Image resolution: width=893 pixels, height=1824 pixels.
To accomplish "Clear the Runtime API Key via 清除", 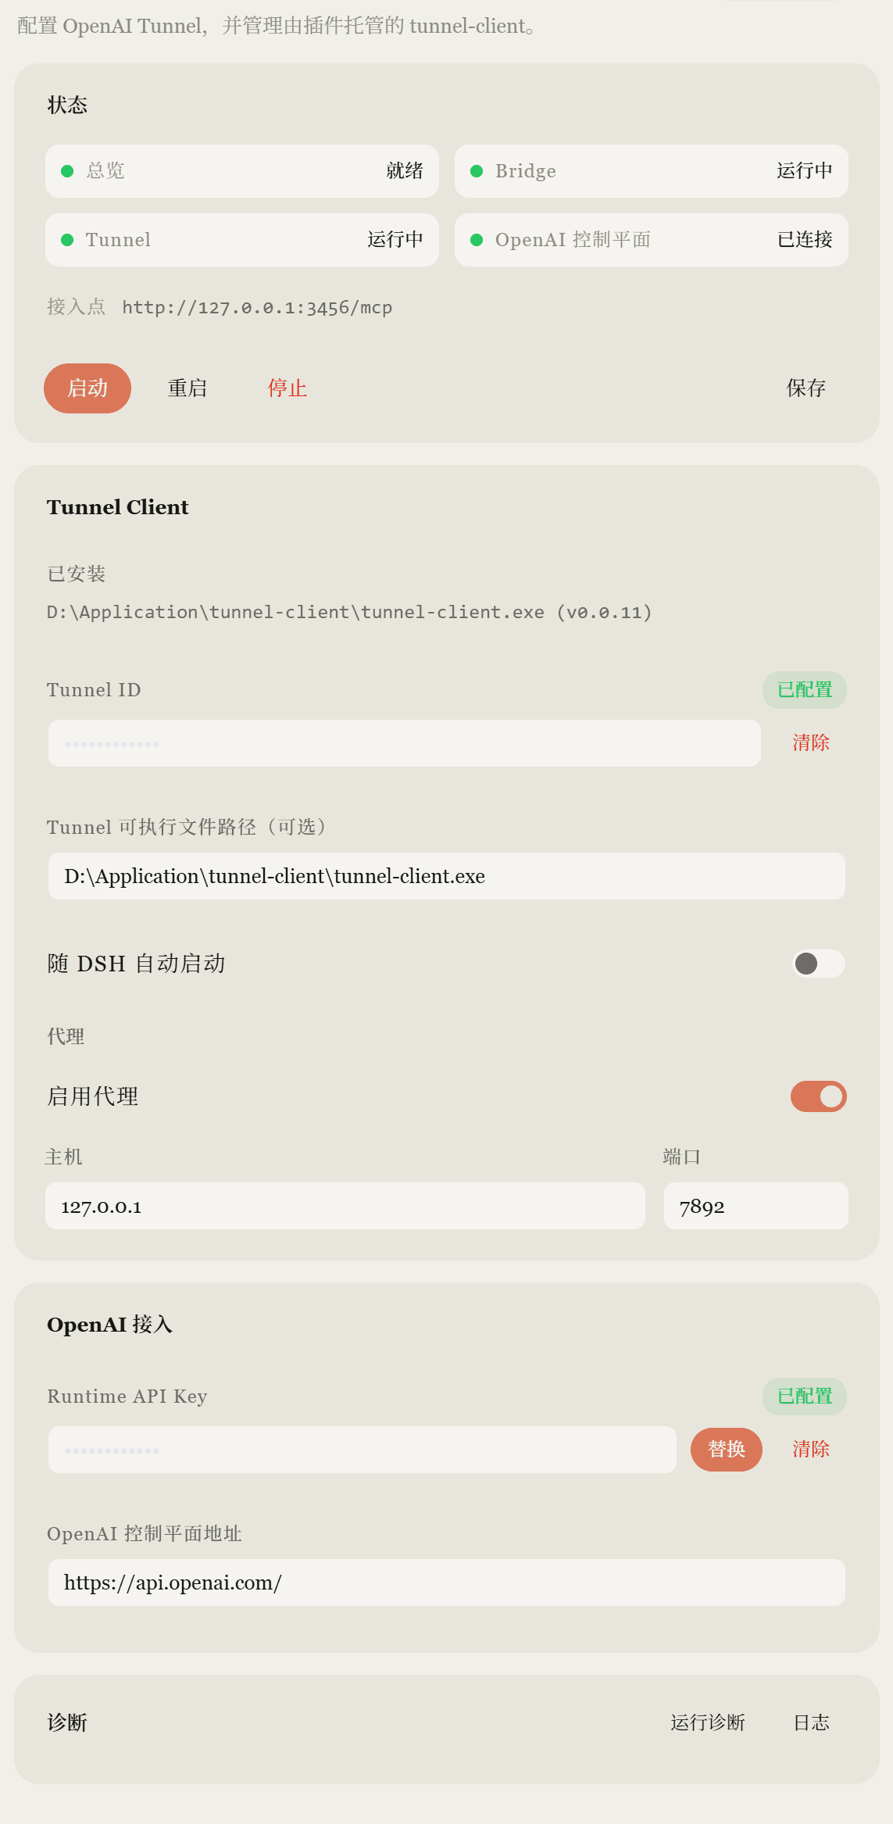I will click(x=811, y=1450).
